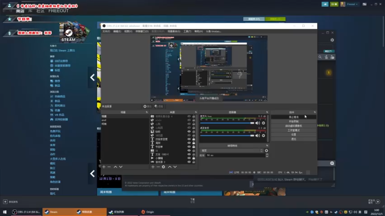
Task: Open the Help menu in OBS
Action: [199, 31]
